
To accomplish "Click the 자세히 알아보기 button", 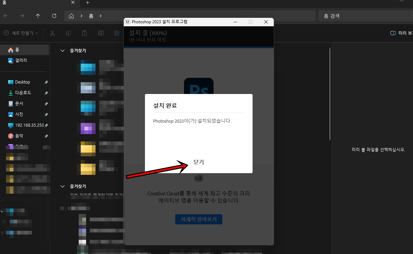I will [199, 219].
